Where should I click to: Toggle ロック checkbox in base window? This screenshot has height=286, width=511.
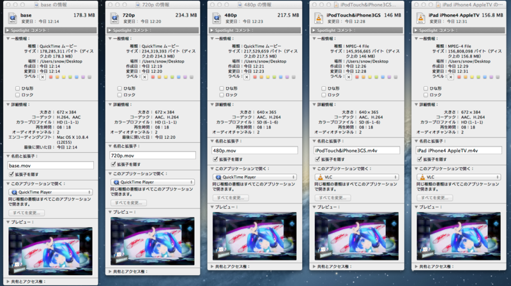click(x=18, y=95)
